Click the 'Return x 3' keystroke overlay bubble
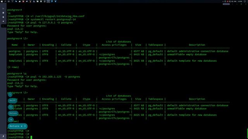 coord(17,126)
